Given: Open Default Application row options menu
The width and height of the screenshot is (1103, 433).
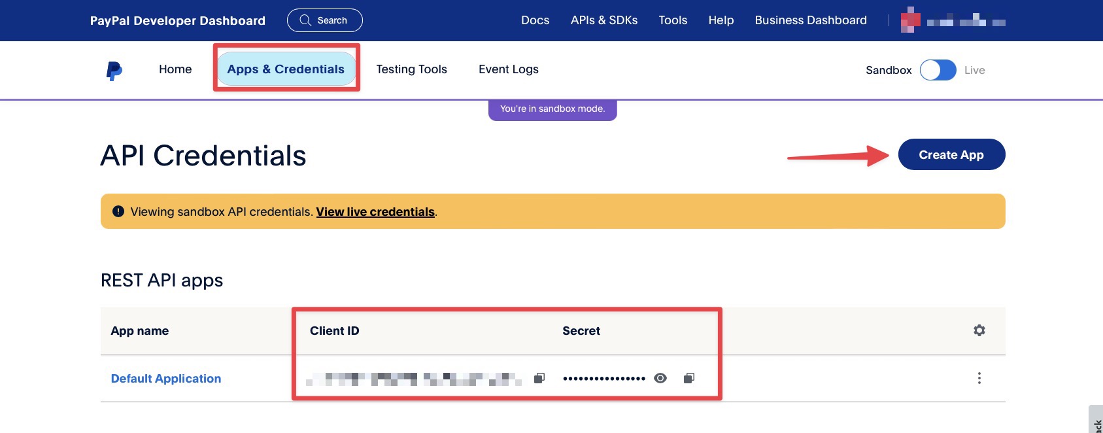Looking at the screenshot, I should tap(979, 378).
